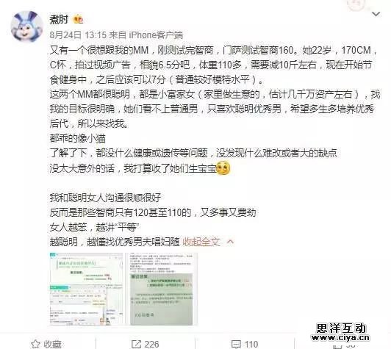This screenshot has height=349, width=391.
Task: Click the 收藏 favorite label
Action: coord(53,345)
